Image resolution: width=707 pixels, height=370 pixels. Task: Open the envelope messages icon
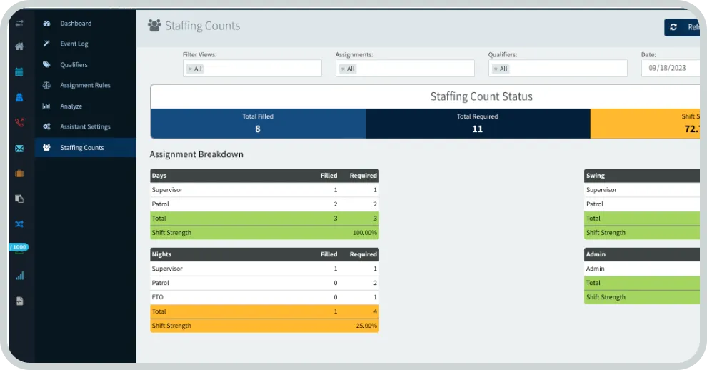pyautogui.click(x=19, y=149)
